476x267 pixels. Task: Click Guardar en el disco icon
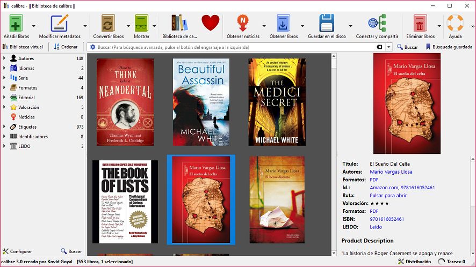tap(327, 23)
